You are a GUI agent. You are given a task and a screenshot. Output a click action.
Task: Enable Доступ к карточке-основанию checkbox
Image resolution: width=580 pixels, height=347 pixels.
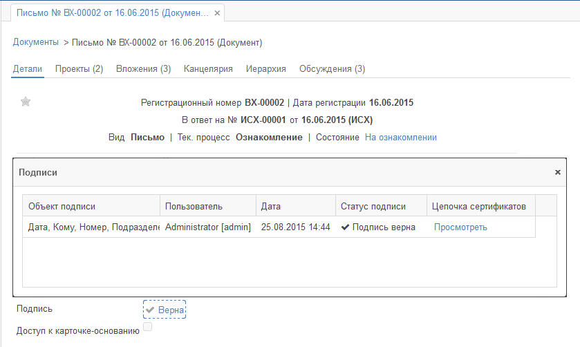coord(147,326)
